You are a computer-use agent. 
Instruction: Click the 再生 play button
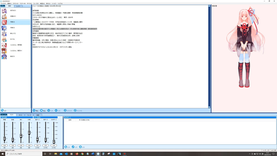(35, 111)
